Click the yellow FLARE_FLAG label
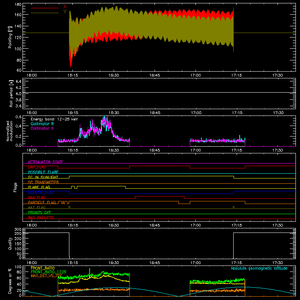Image resolution: width=300 pixels, height=300 pixels. 39,187
